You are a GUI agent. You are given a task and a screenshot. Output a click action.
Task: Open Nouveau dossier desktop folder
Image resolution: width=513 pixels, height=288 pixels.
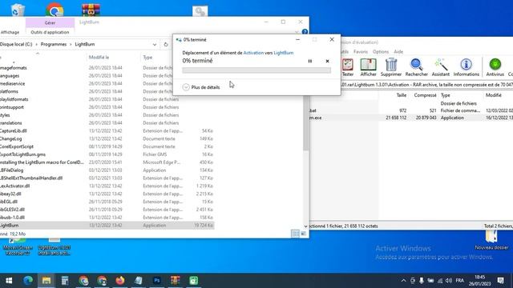pos(491,240)
